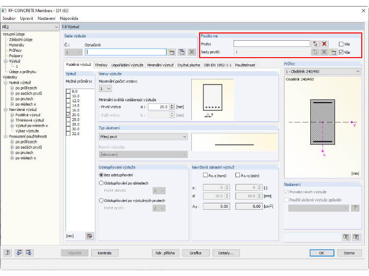Viewport: 369px width, 276px height.
Task: Expand po sadách prutů under Nutná výztuž
Action: (12, 93)
